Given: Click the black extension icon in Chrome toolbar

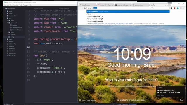Looking at the screenshot, I should click(172, 8).
